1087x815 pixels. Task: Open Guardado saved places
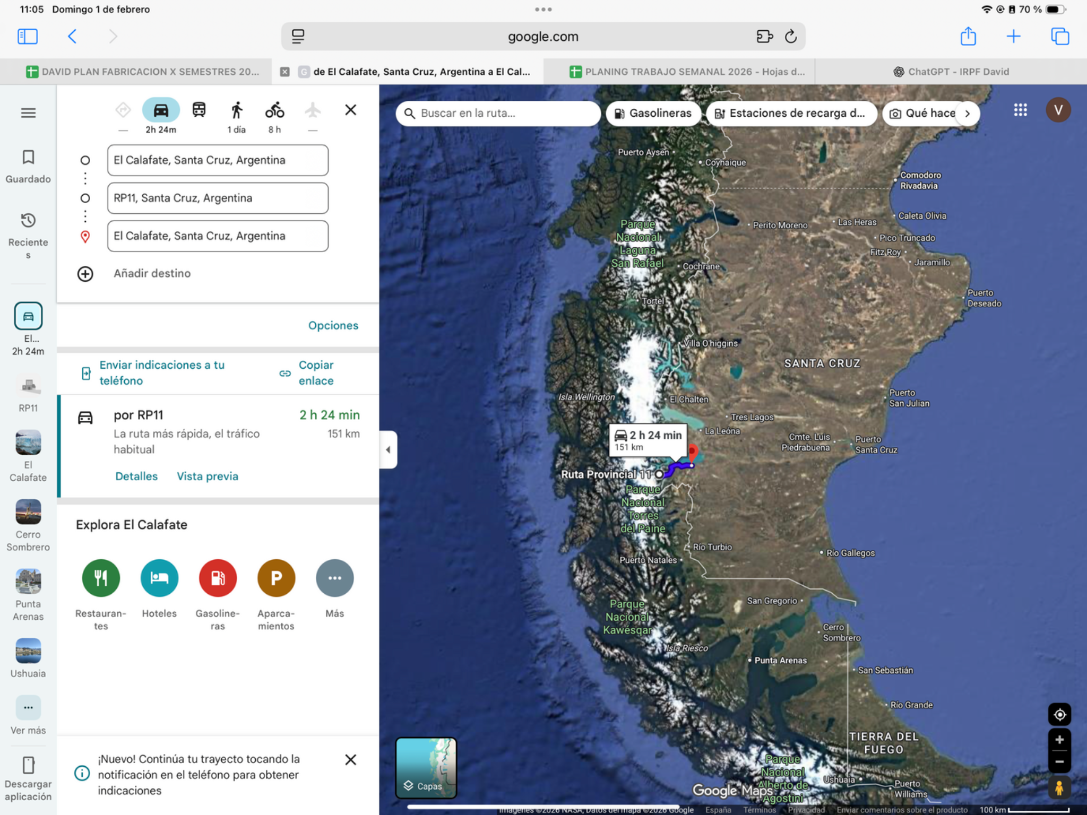28,167
